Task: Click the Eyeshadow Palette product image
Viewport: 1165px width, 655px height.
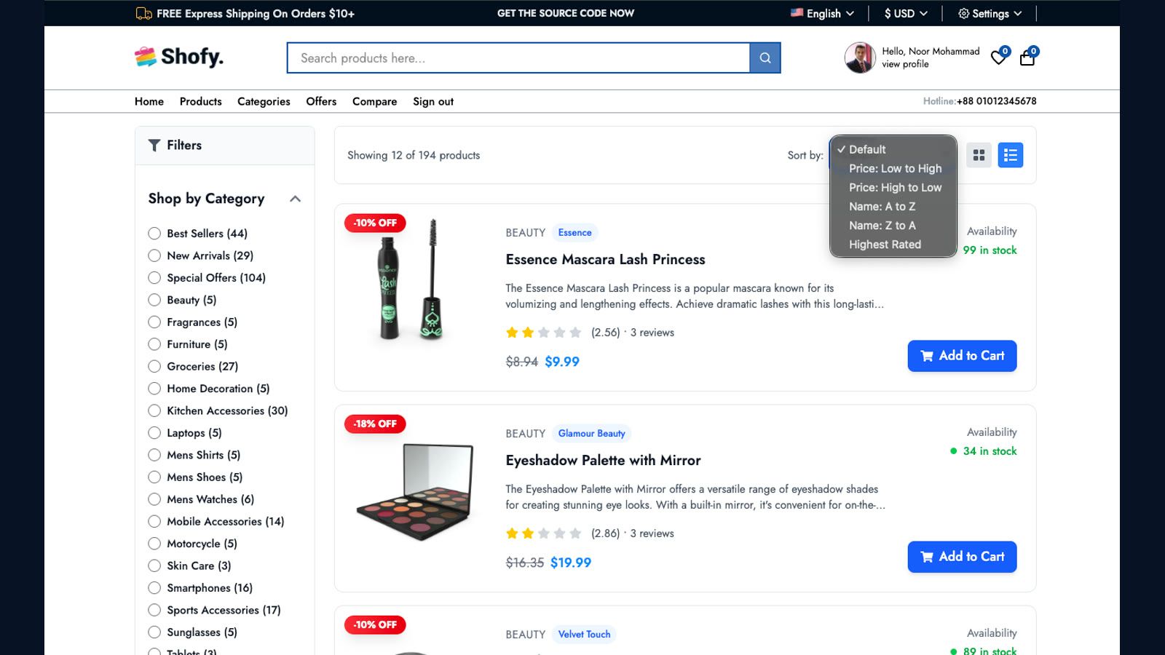Action: tap(415, 492)
